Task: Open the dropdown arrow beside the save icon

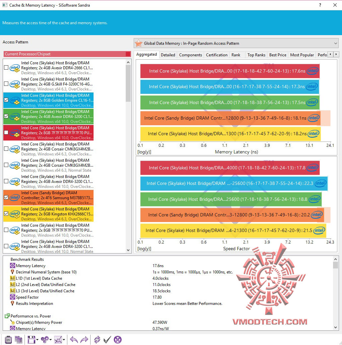Action: pyautogui.click(x=37, y=340)
